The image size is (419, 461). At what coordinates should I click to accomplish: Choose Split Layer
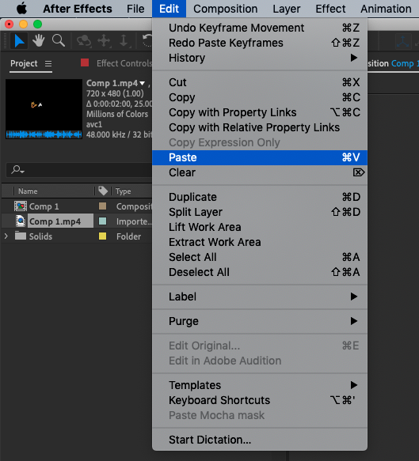[260, 212]
